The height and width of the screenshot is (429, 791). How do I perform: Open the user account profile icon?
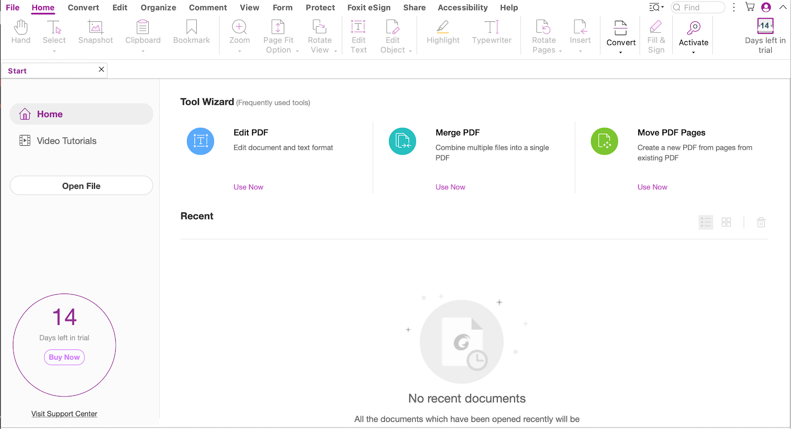pyautogui.click(x=766, y=7)
